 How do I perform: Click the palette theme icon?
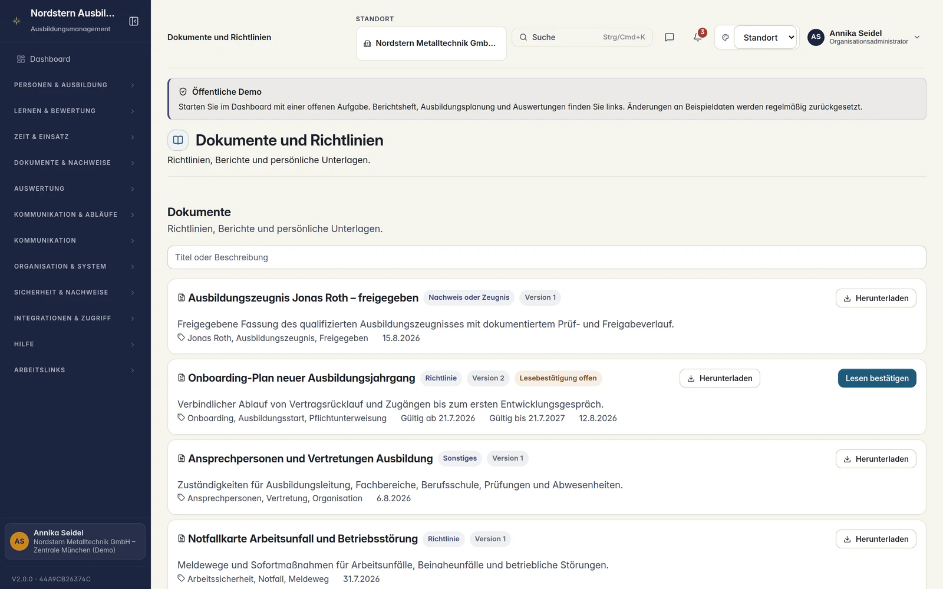pyautogui.click(x=726, y=37)
